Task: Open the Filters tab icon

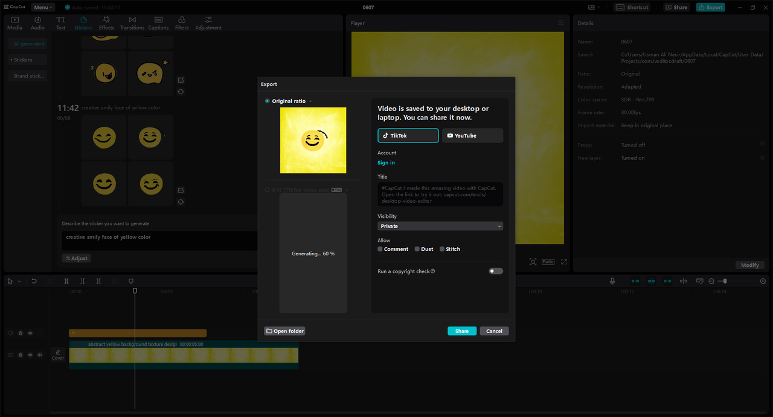Action: [x=182, y=20]
